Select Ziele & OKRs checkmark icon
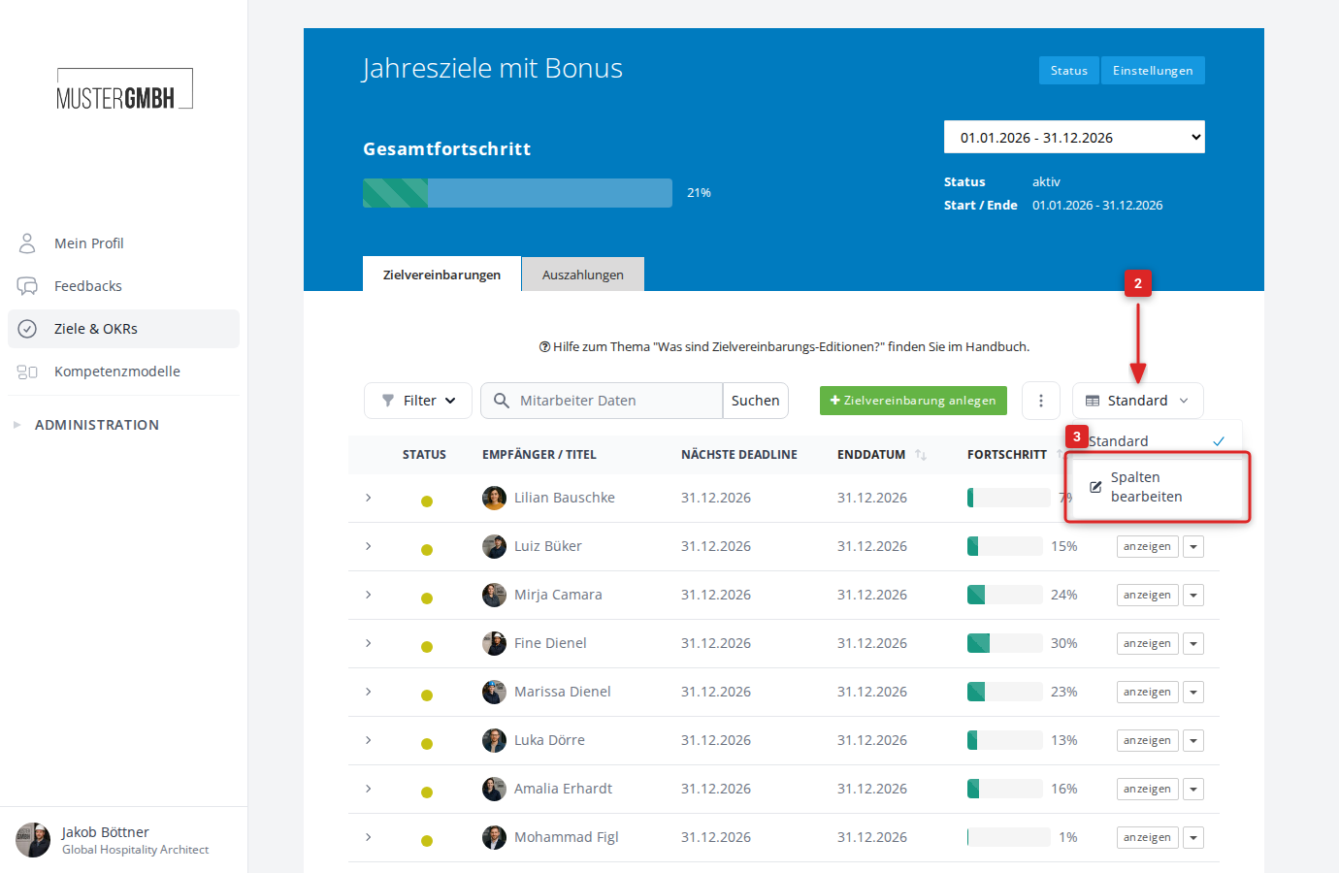This screenshot has height=873, width=1339. coord(27,329)
